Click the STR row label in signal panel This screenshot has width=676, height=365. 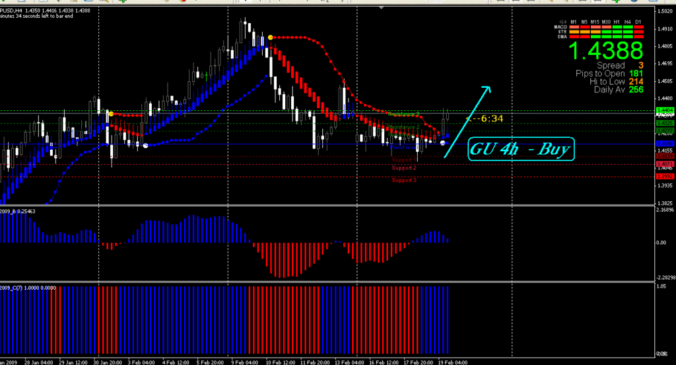[x=562, y=32]
